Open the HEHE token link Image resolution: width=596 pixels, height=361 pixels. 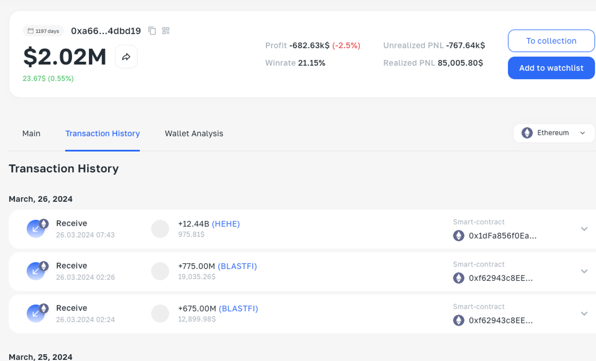click(x=226, y=224)
